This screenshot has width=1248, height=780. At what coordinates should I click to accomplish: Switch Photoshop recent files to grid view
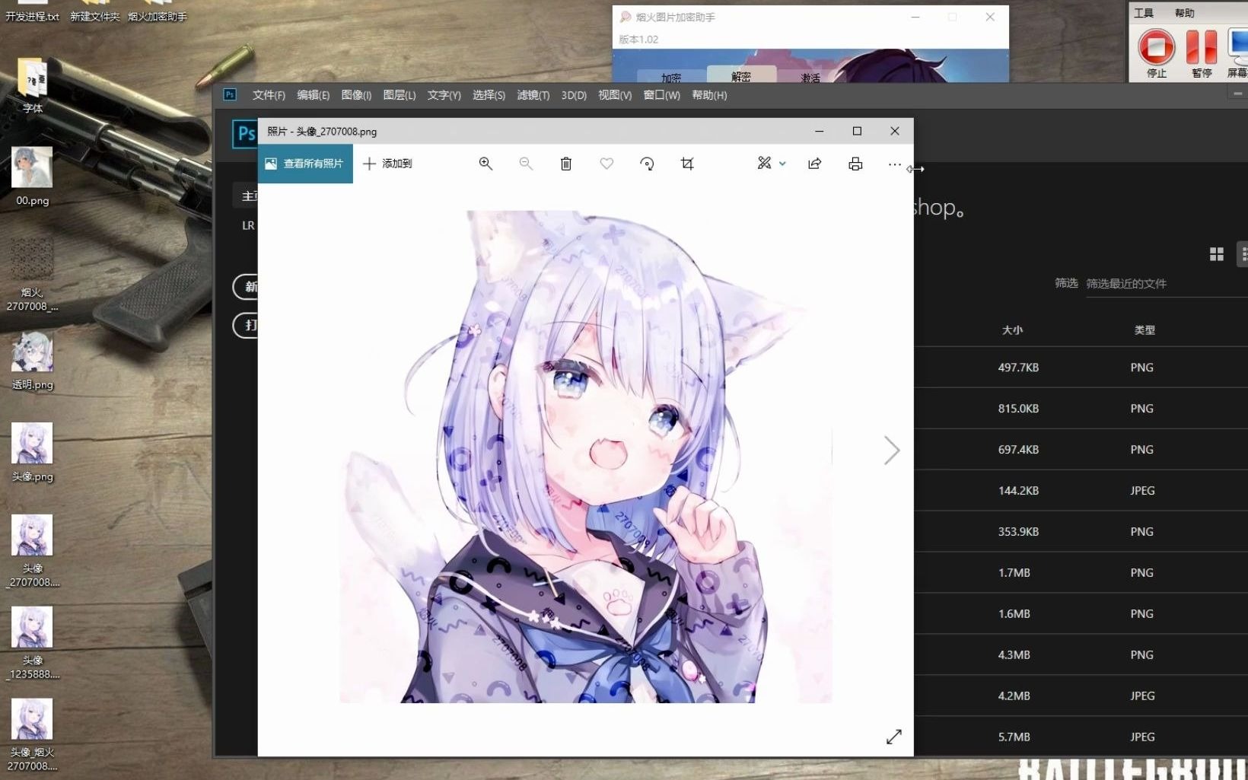(1216, 254)
